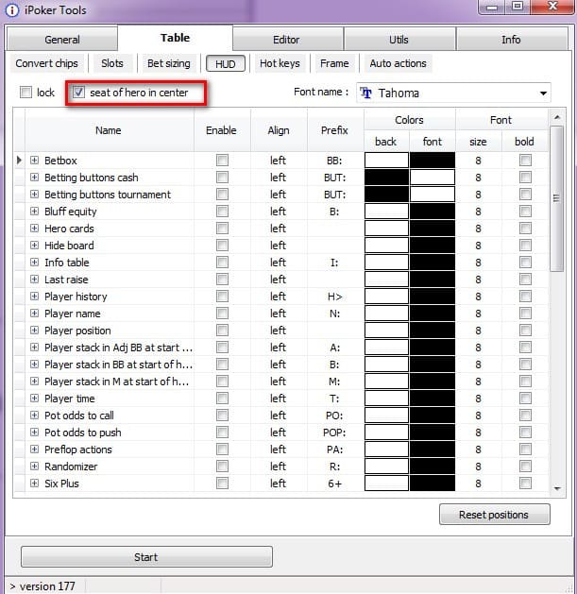Click the iPoker Tools info icon in title bar

coord(12,10)
